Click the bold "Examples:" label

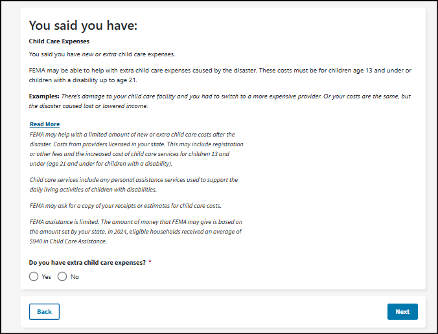(44, 96)
